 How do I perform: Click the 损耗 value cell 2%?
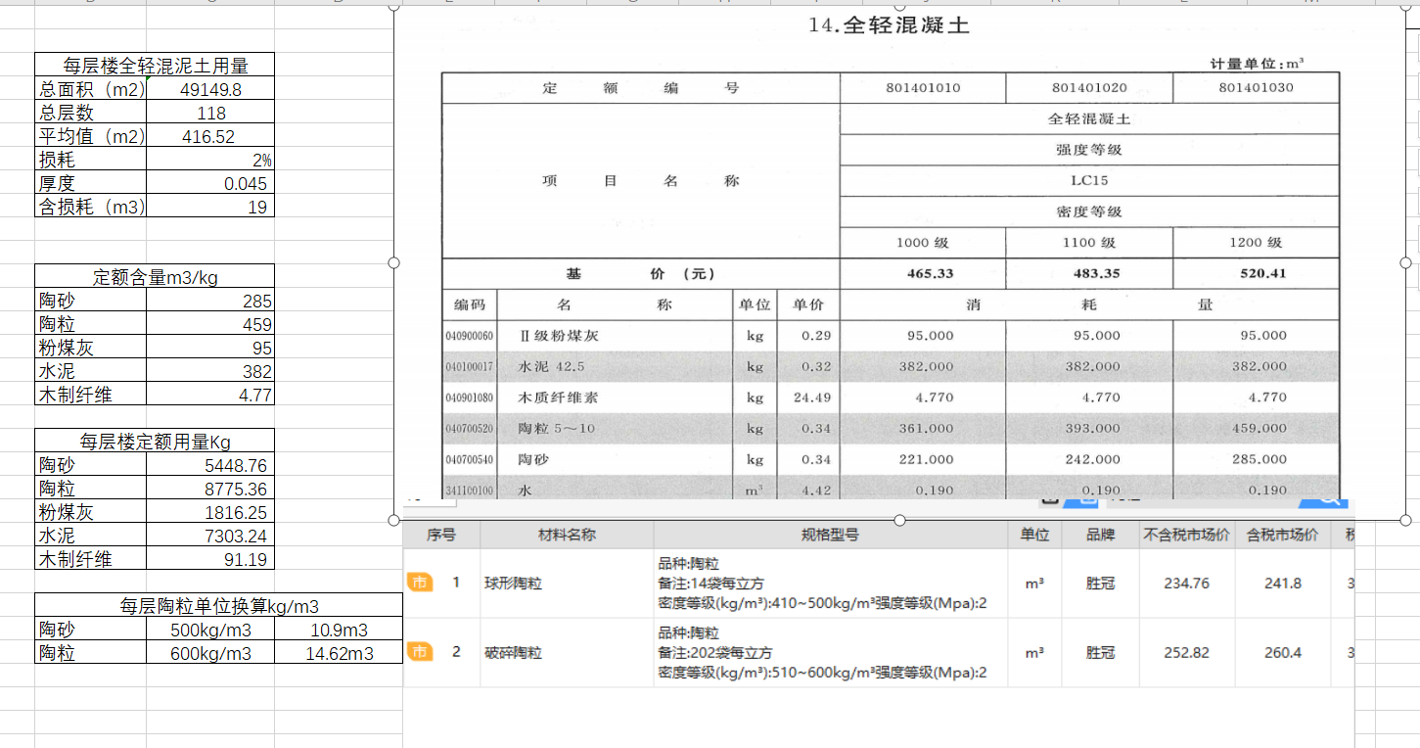pos(210,160)
